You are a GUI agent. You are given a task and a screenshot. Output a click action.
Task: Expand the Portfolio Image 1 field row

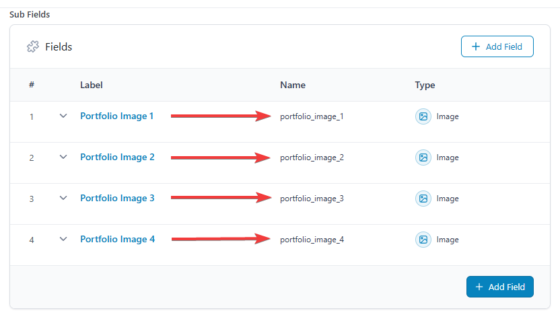[x=63, y=116]
